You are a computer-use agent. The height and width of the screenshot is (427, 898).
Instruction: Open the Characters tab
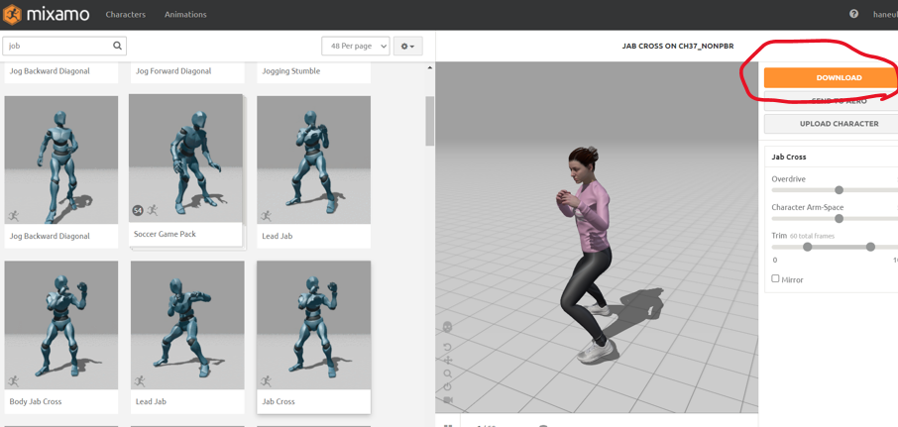[126, 14]
